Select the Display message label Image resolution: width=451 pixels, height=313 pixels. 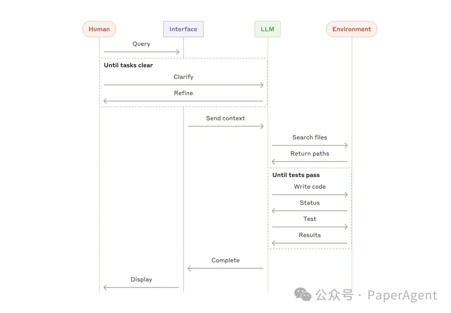click(x=141, y=279)
